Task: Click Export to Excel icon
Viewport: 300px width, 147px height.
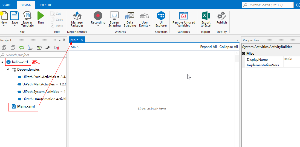Action: pyautogui.click(x=206, y=16)
